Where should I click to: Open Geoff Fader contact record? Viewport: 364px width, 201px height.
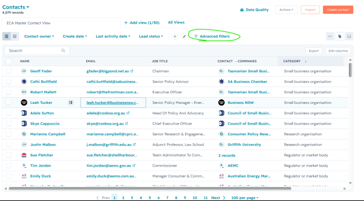click(x=41, y=71)
